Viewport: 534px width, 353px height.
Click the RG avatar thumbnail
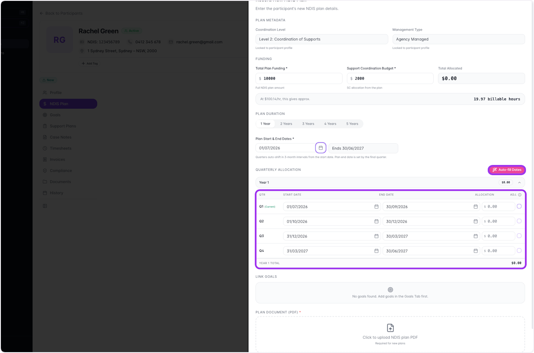pos(59,40)
